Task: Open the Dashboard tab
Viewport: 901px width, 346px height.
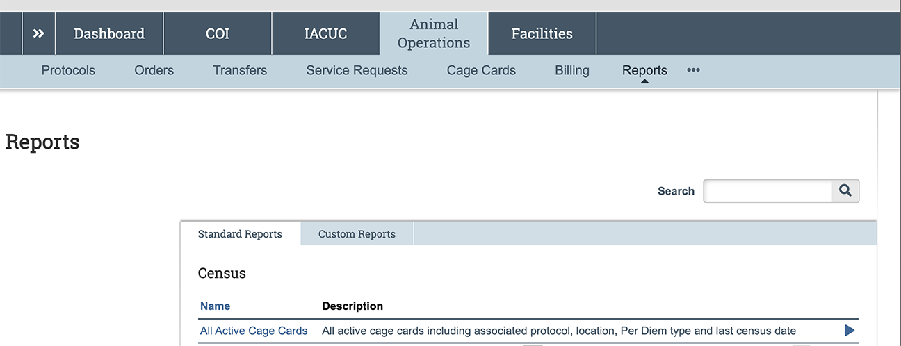Action: coord(109,33)
